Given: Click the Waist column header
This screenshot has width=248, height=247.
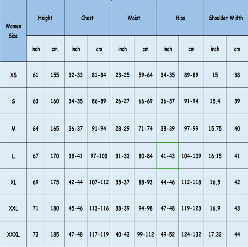Looking at the screenshot, I should coord(134,18).
